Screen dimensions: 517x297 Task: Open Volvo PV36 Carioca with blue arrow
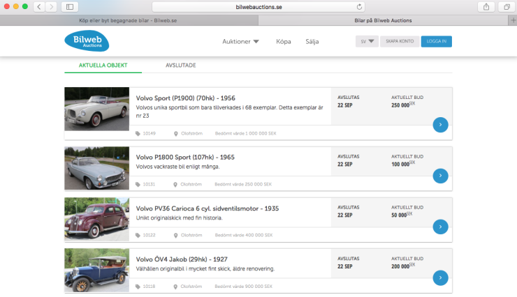click(440, 227)
